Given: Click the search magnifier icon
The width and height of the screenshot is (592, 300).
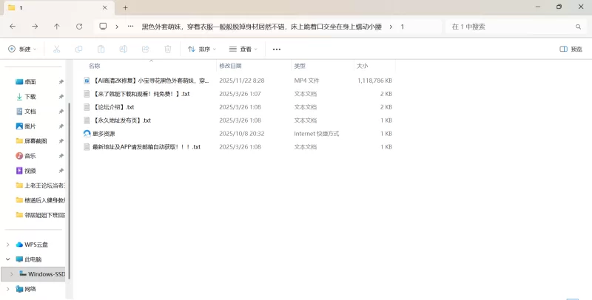Looking at the screenshot, I should 578,27.
